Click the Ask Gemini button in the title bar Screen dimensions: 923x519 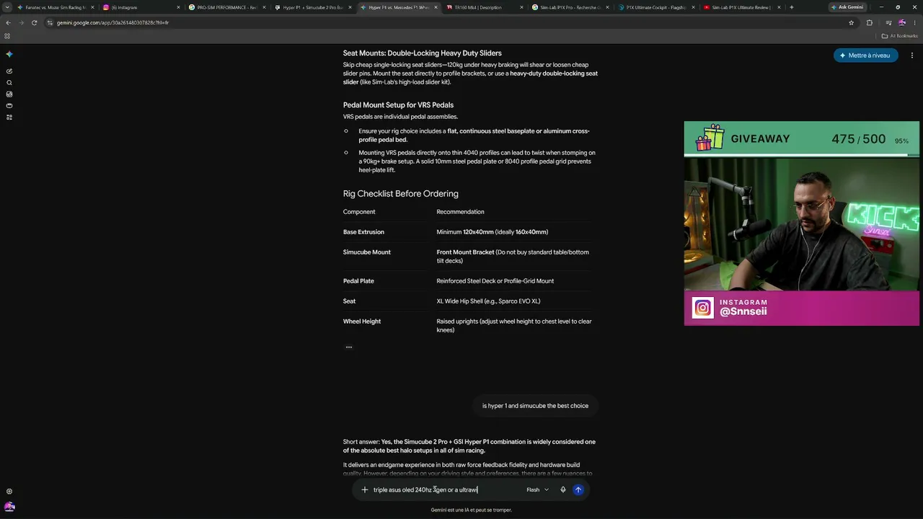tap(847, 7)
